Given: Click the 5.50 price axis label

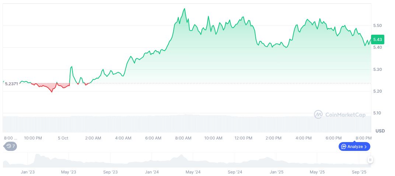Looking at the screenshot, I should 377,25.
